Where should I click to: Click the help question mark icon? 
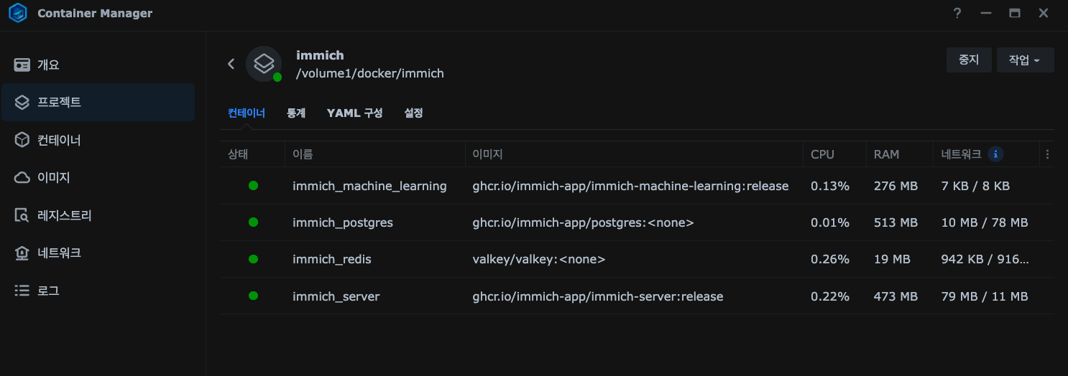(x=957, y=14)
